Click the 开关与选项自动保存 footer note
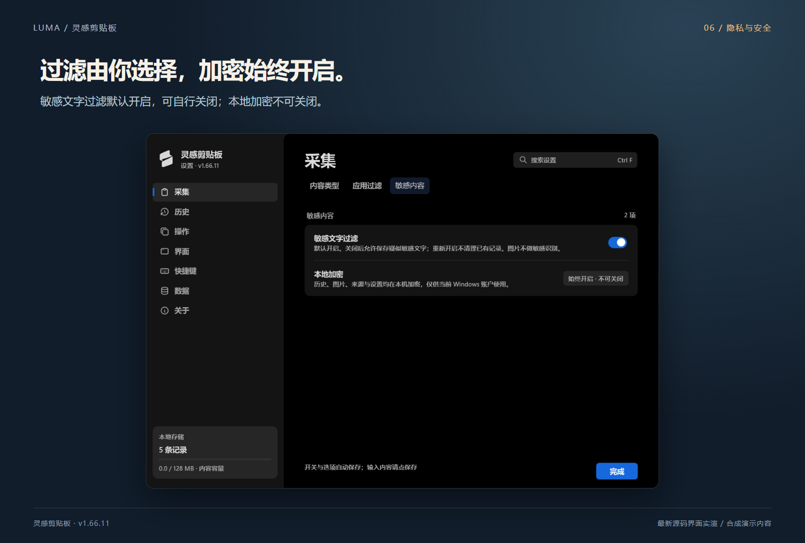Viewport: 805px width, 543px height. point(361,467)
